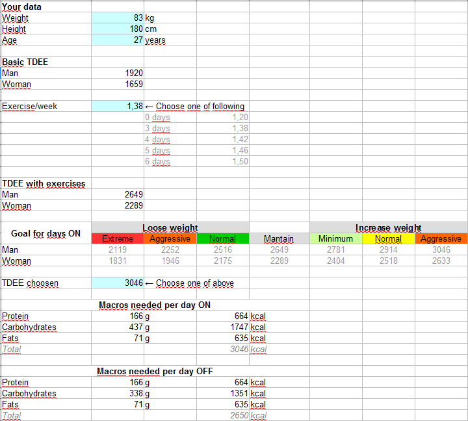Click the Exercise/week multiplier cell 1,38
The image size is (468, 421).
[x=118, y=107]
